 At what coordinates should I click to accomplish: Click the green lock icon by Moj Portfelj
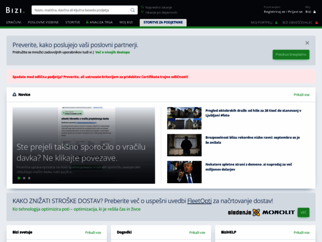point(276,22)
